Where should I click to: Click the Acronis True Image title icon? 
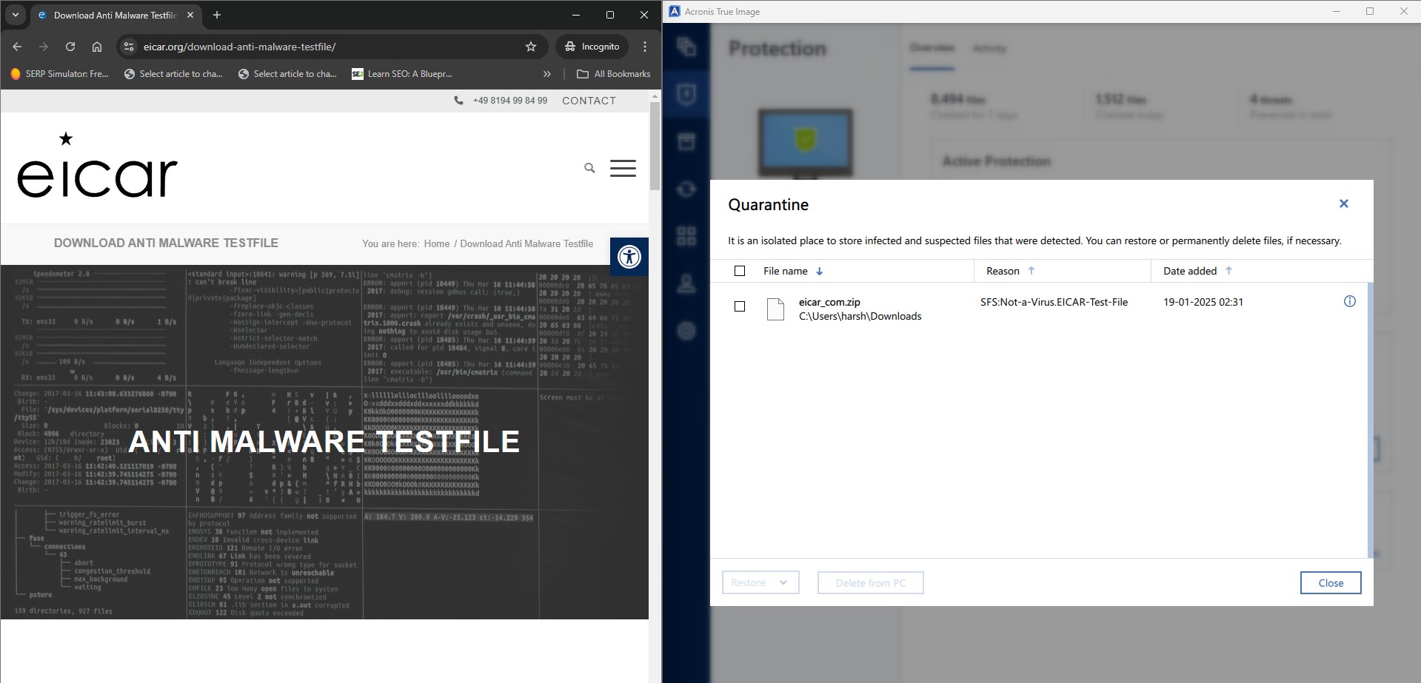(674, 11)
